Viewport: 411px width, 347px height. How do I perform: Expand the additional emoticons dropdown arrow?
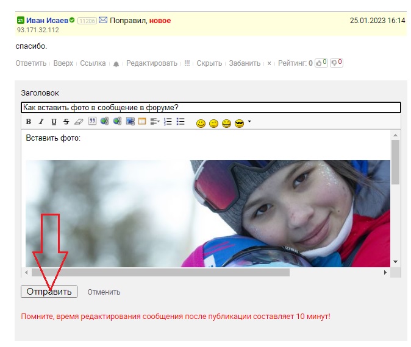pos(249,121)
